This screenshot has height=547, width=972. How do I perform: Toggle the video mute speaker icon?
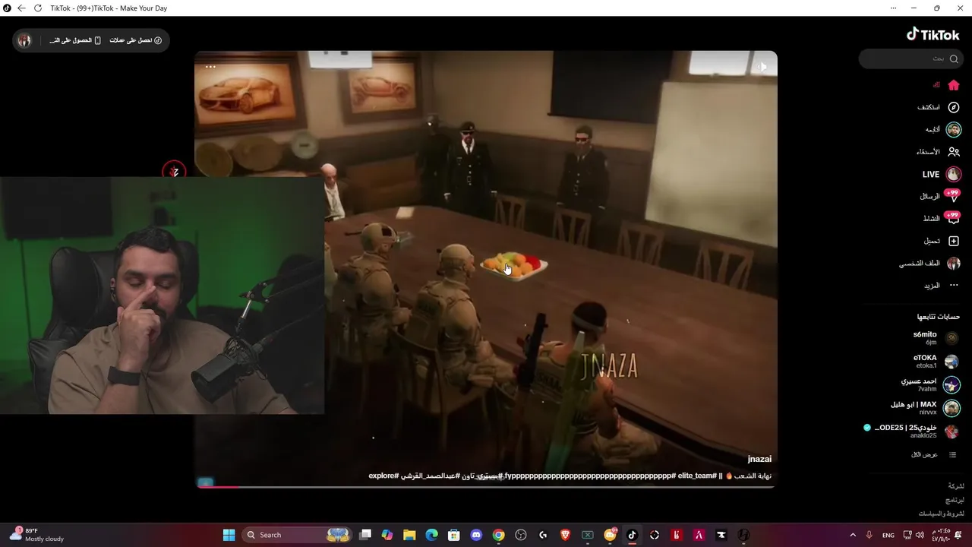click(762, 67)
